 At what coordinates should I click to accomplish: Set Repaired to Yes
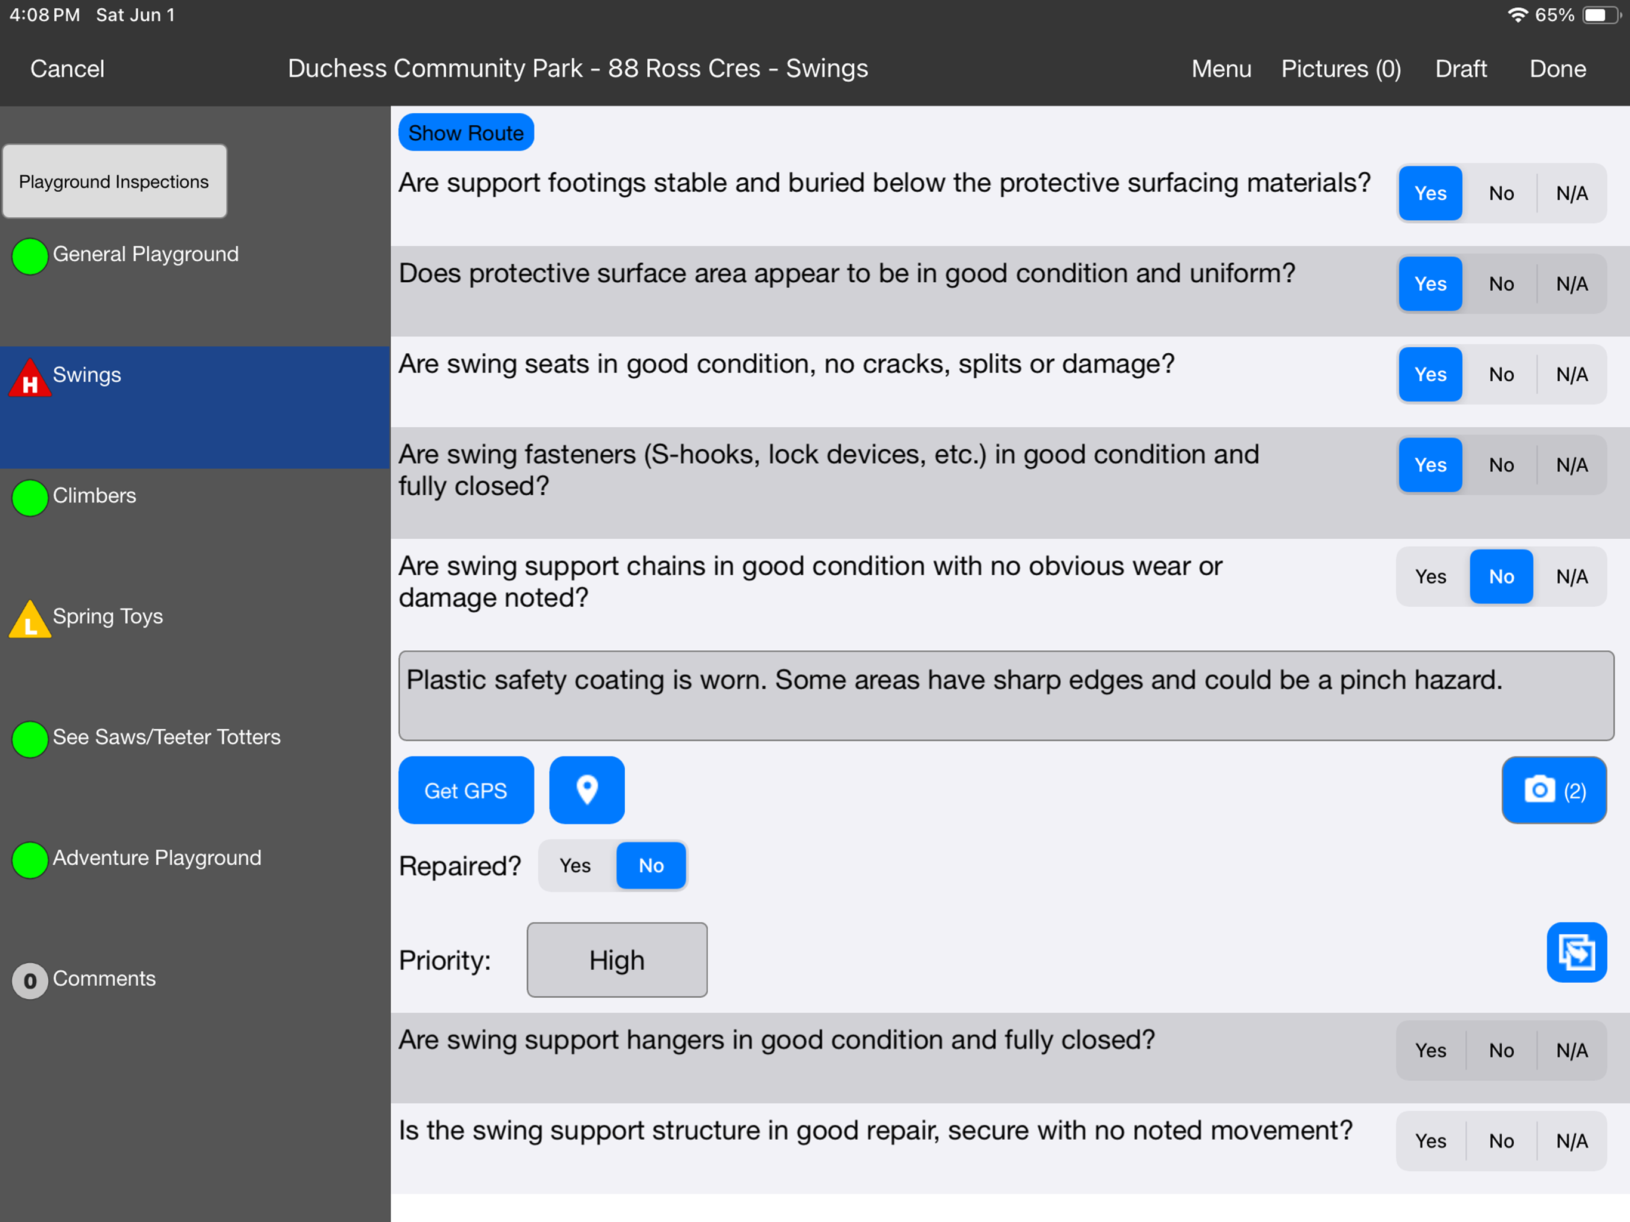(x=576, y=865)
